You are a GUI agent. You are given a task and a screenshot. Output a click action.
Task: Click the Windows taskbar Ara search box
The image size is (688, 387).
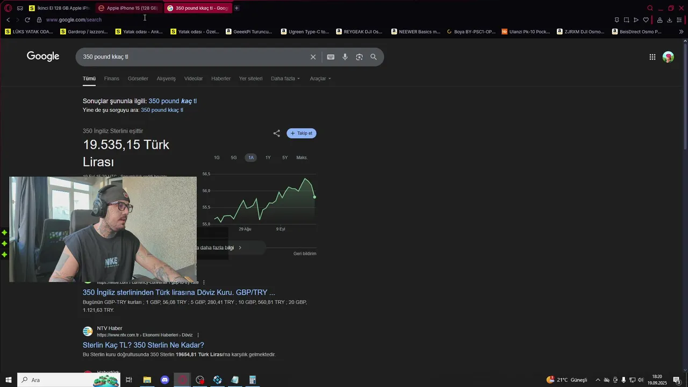pyautogui.click(x=68, y=380)
